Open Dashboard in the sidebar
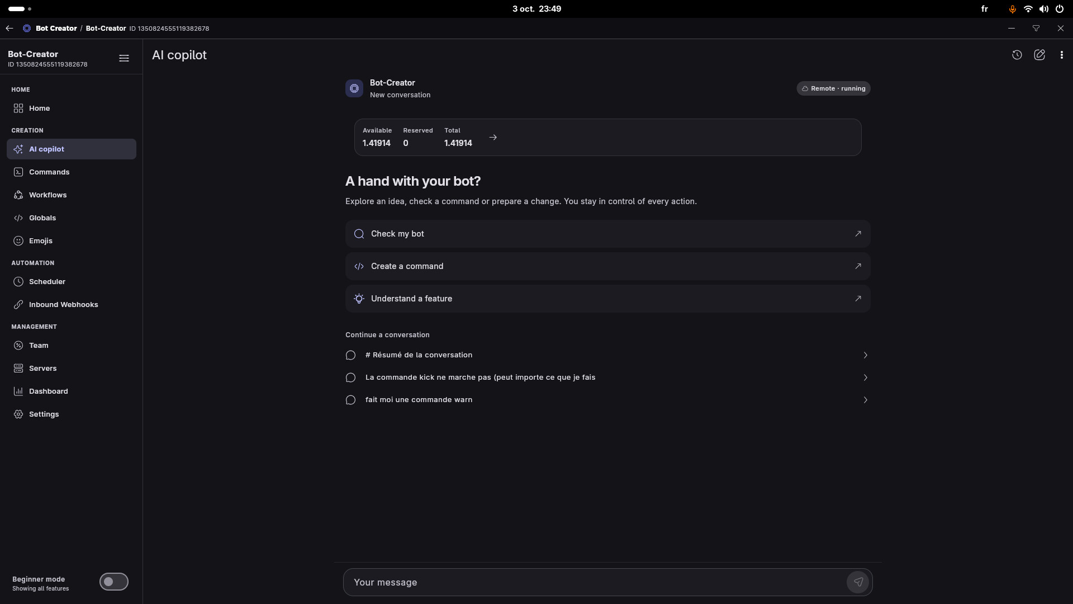 coord(72,391)
